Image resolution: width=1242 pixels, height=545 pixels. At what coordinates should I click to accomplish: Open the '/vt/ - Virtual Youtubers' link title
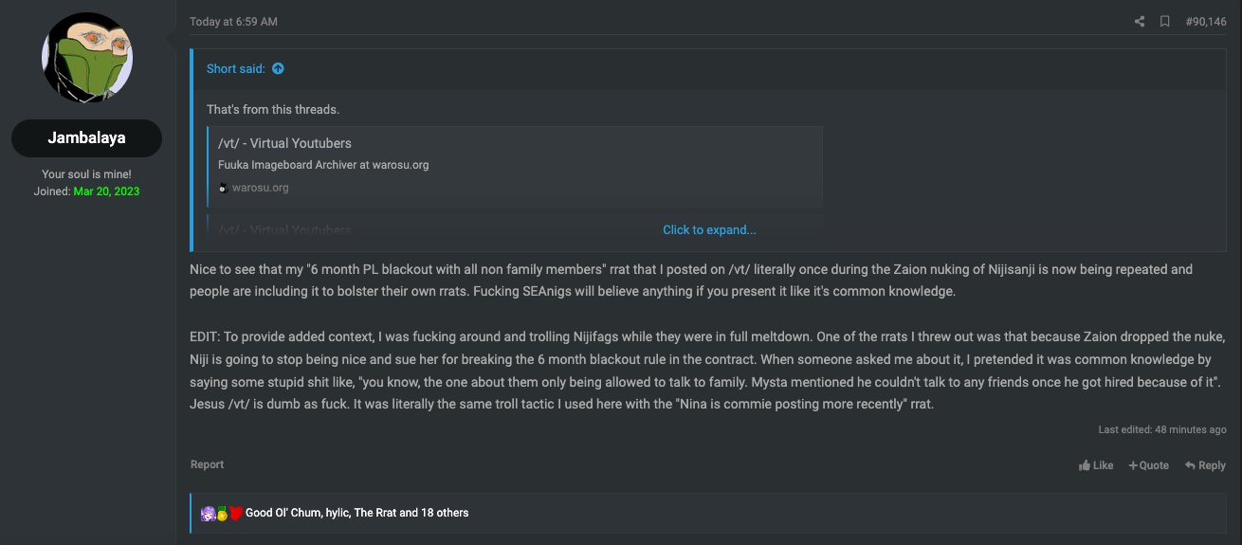point(284,143)
